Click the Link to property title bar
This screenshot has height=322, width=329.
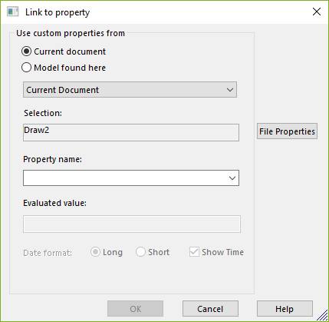point(164,12)
